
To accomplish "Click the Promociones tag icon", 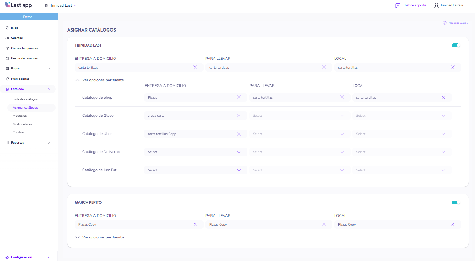I will click(x=7, y=79).
